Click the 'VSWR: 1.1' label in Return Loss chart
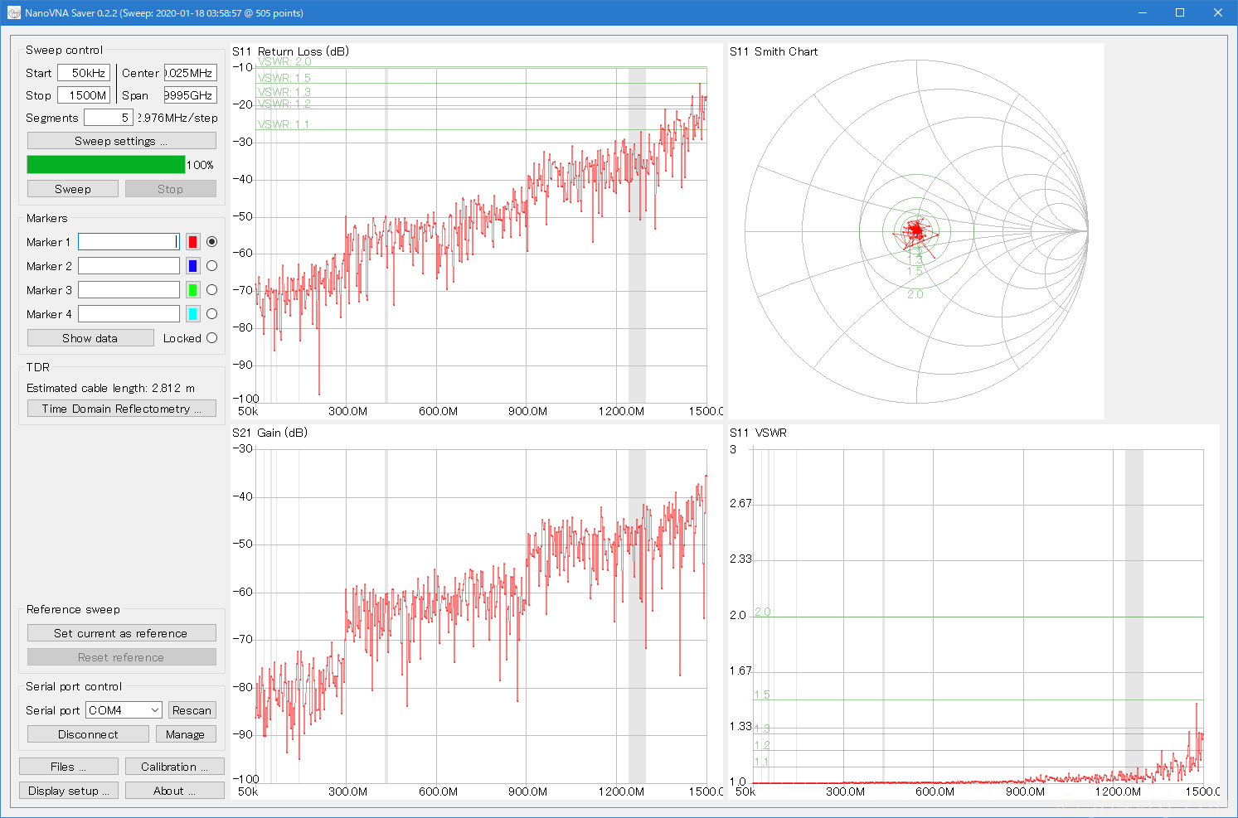Viewport: 1238px width, 818px height. coord(284,124)
